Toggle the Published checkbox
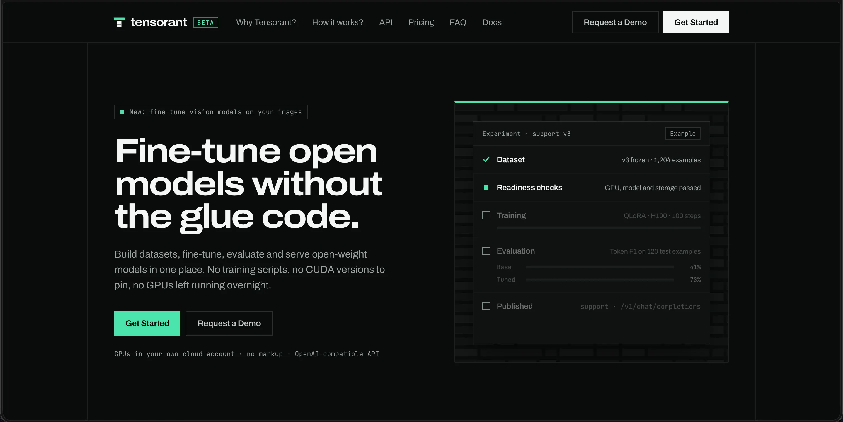 pyautogui.click(x=486, y=306)
